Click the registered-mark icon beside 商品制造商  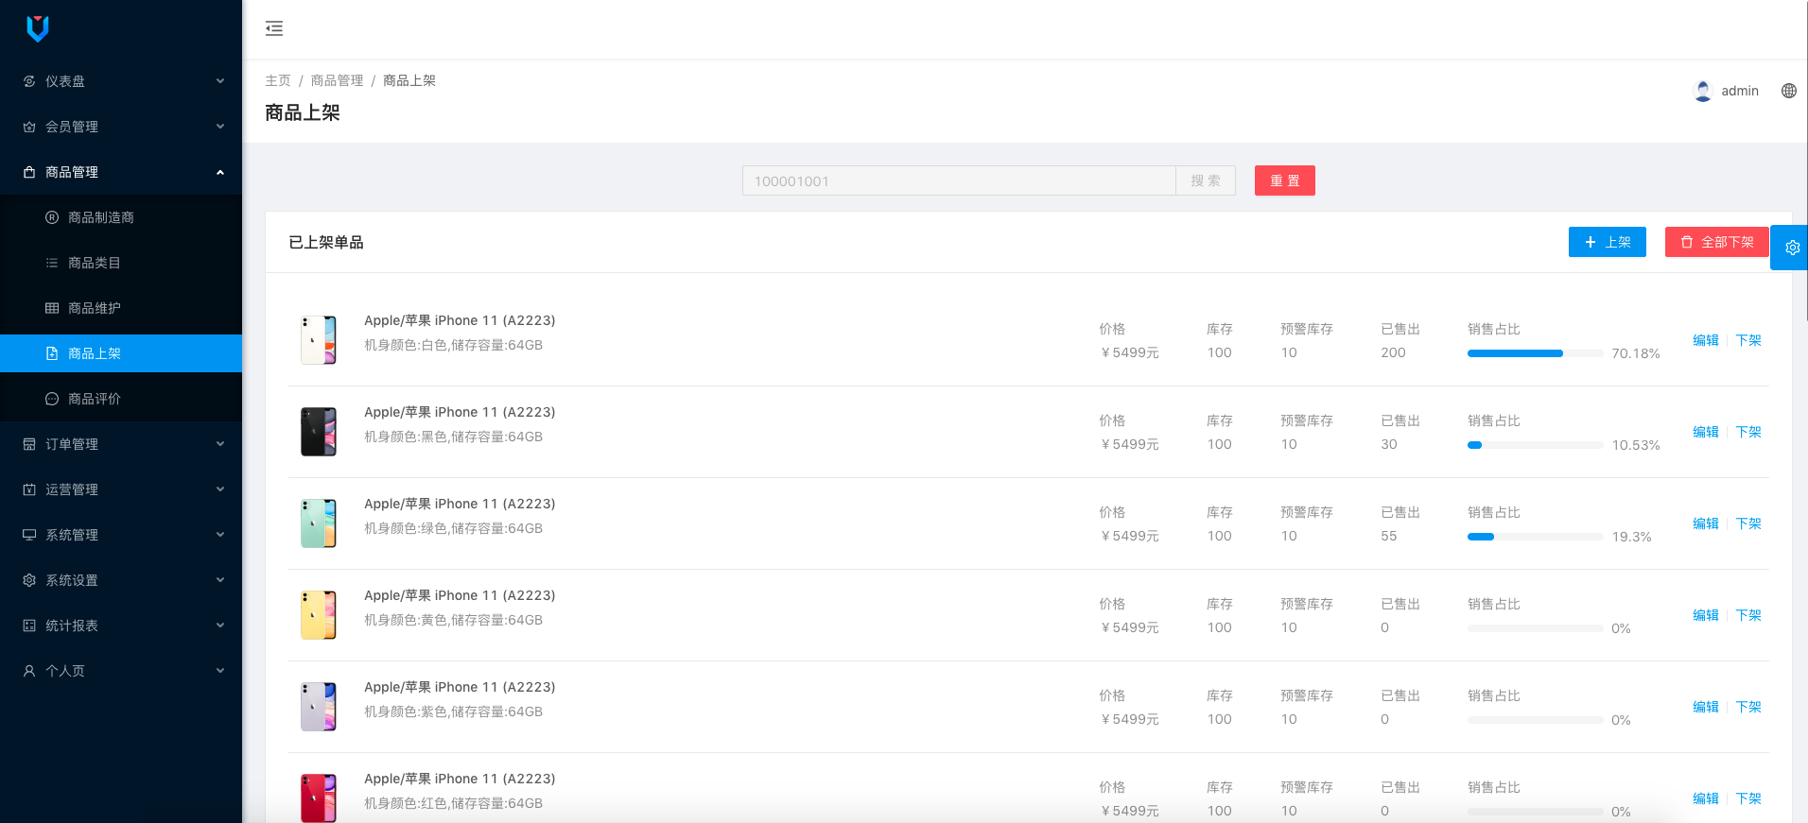pyautogui.click(x=52, y=217)
